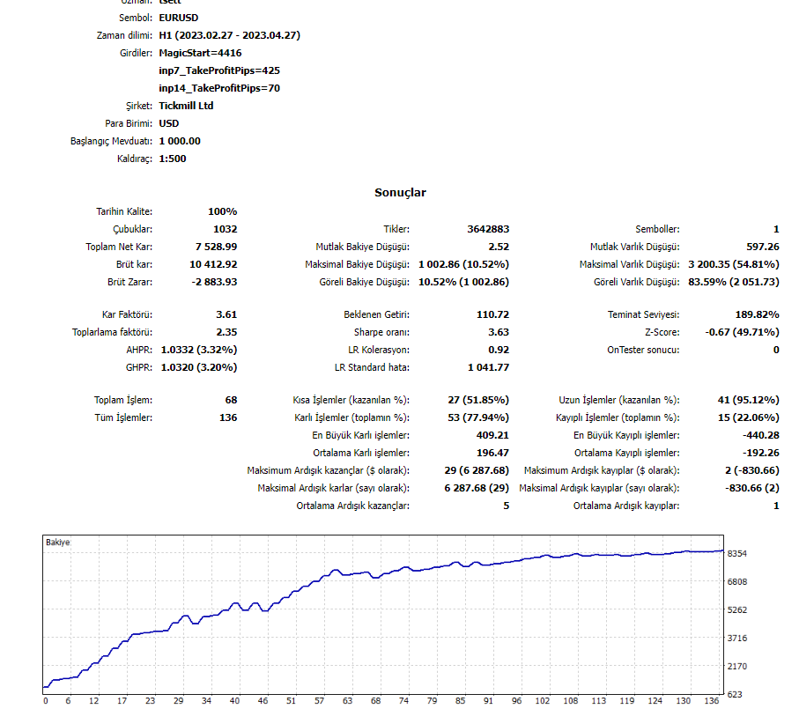This screenshot has height=709, width=799.
Task: Click Ortalama Karlı işlemler value 196.47
Action: (492, 453)
